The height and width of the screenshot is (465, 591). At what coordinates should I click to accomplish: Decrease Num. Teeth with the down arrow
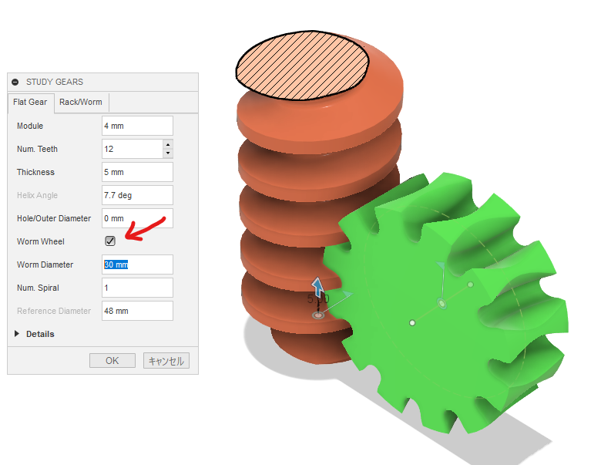(x=168, y=153)
